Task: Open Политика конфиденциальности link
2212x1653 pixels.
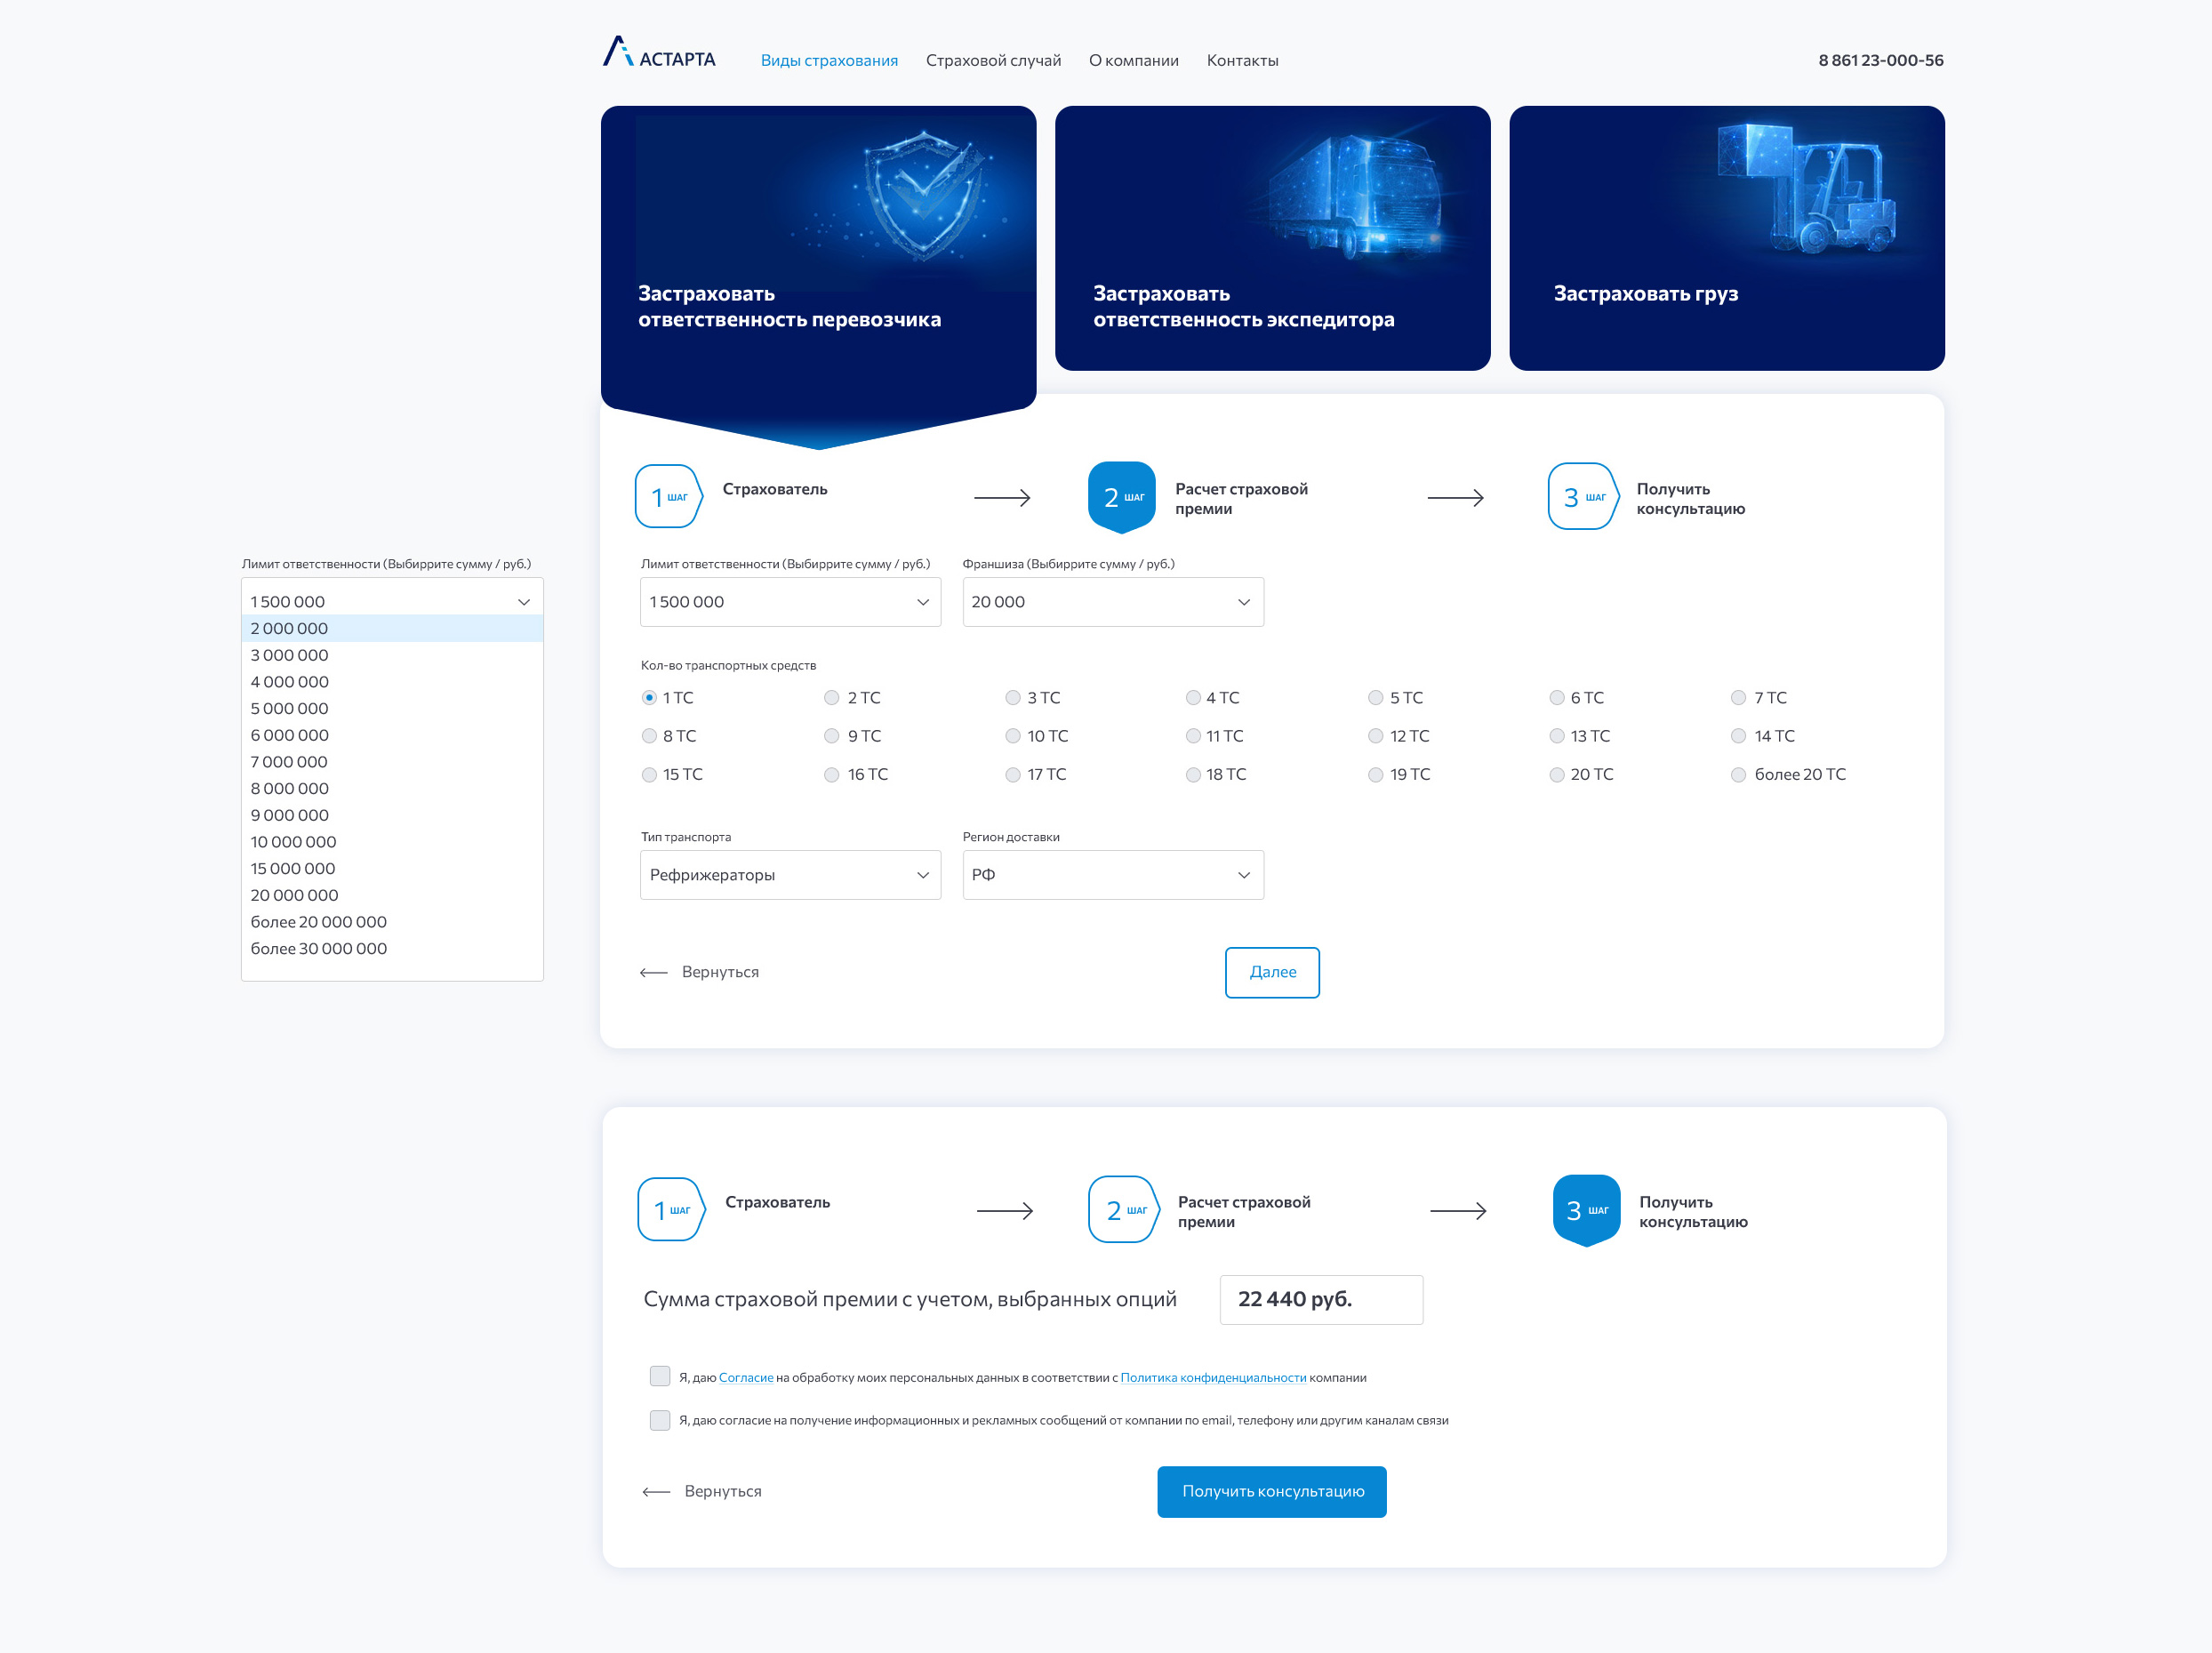Action: click(1213, 1377)
